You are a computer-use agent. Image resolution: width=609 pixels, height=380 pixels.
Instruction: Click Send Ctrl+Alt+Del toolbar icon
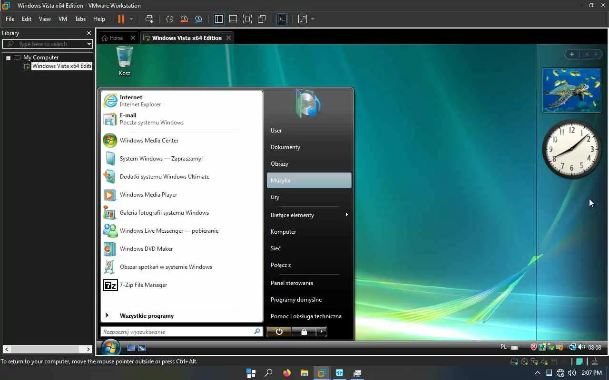tap(149, 19)
